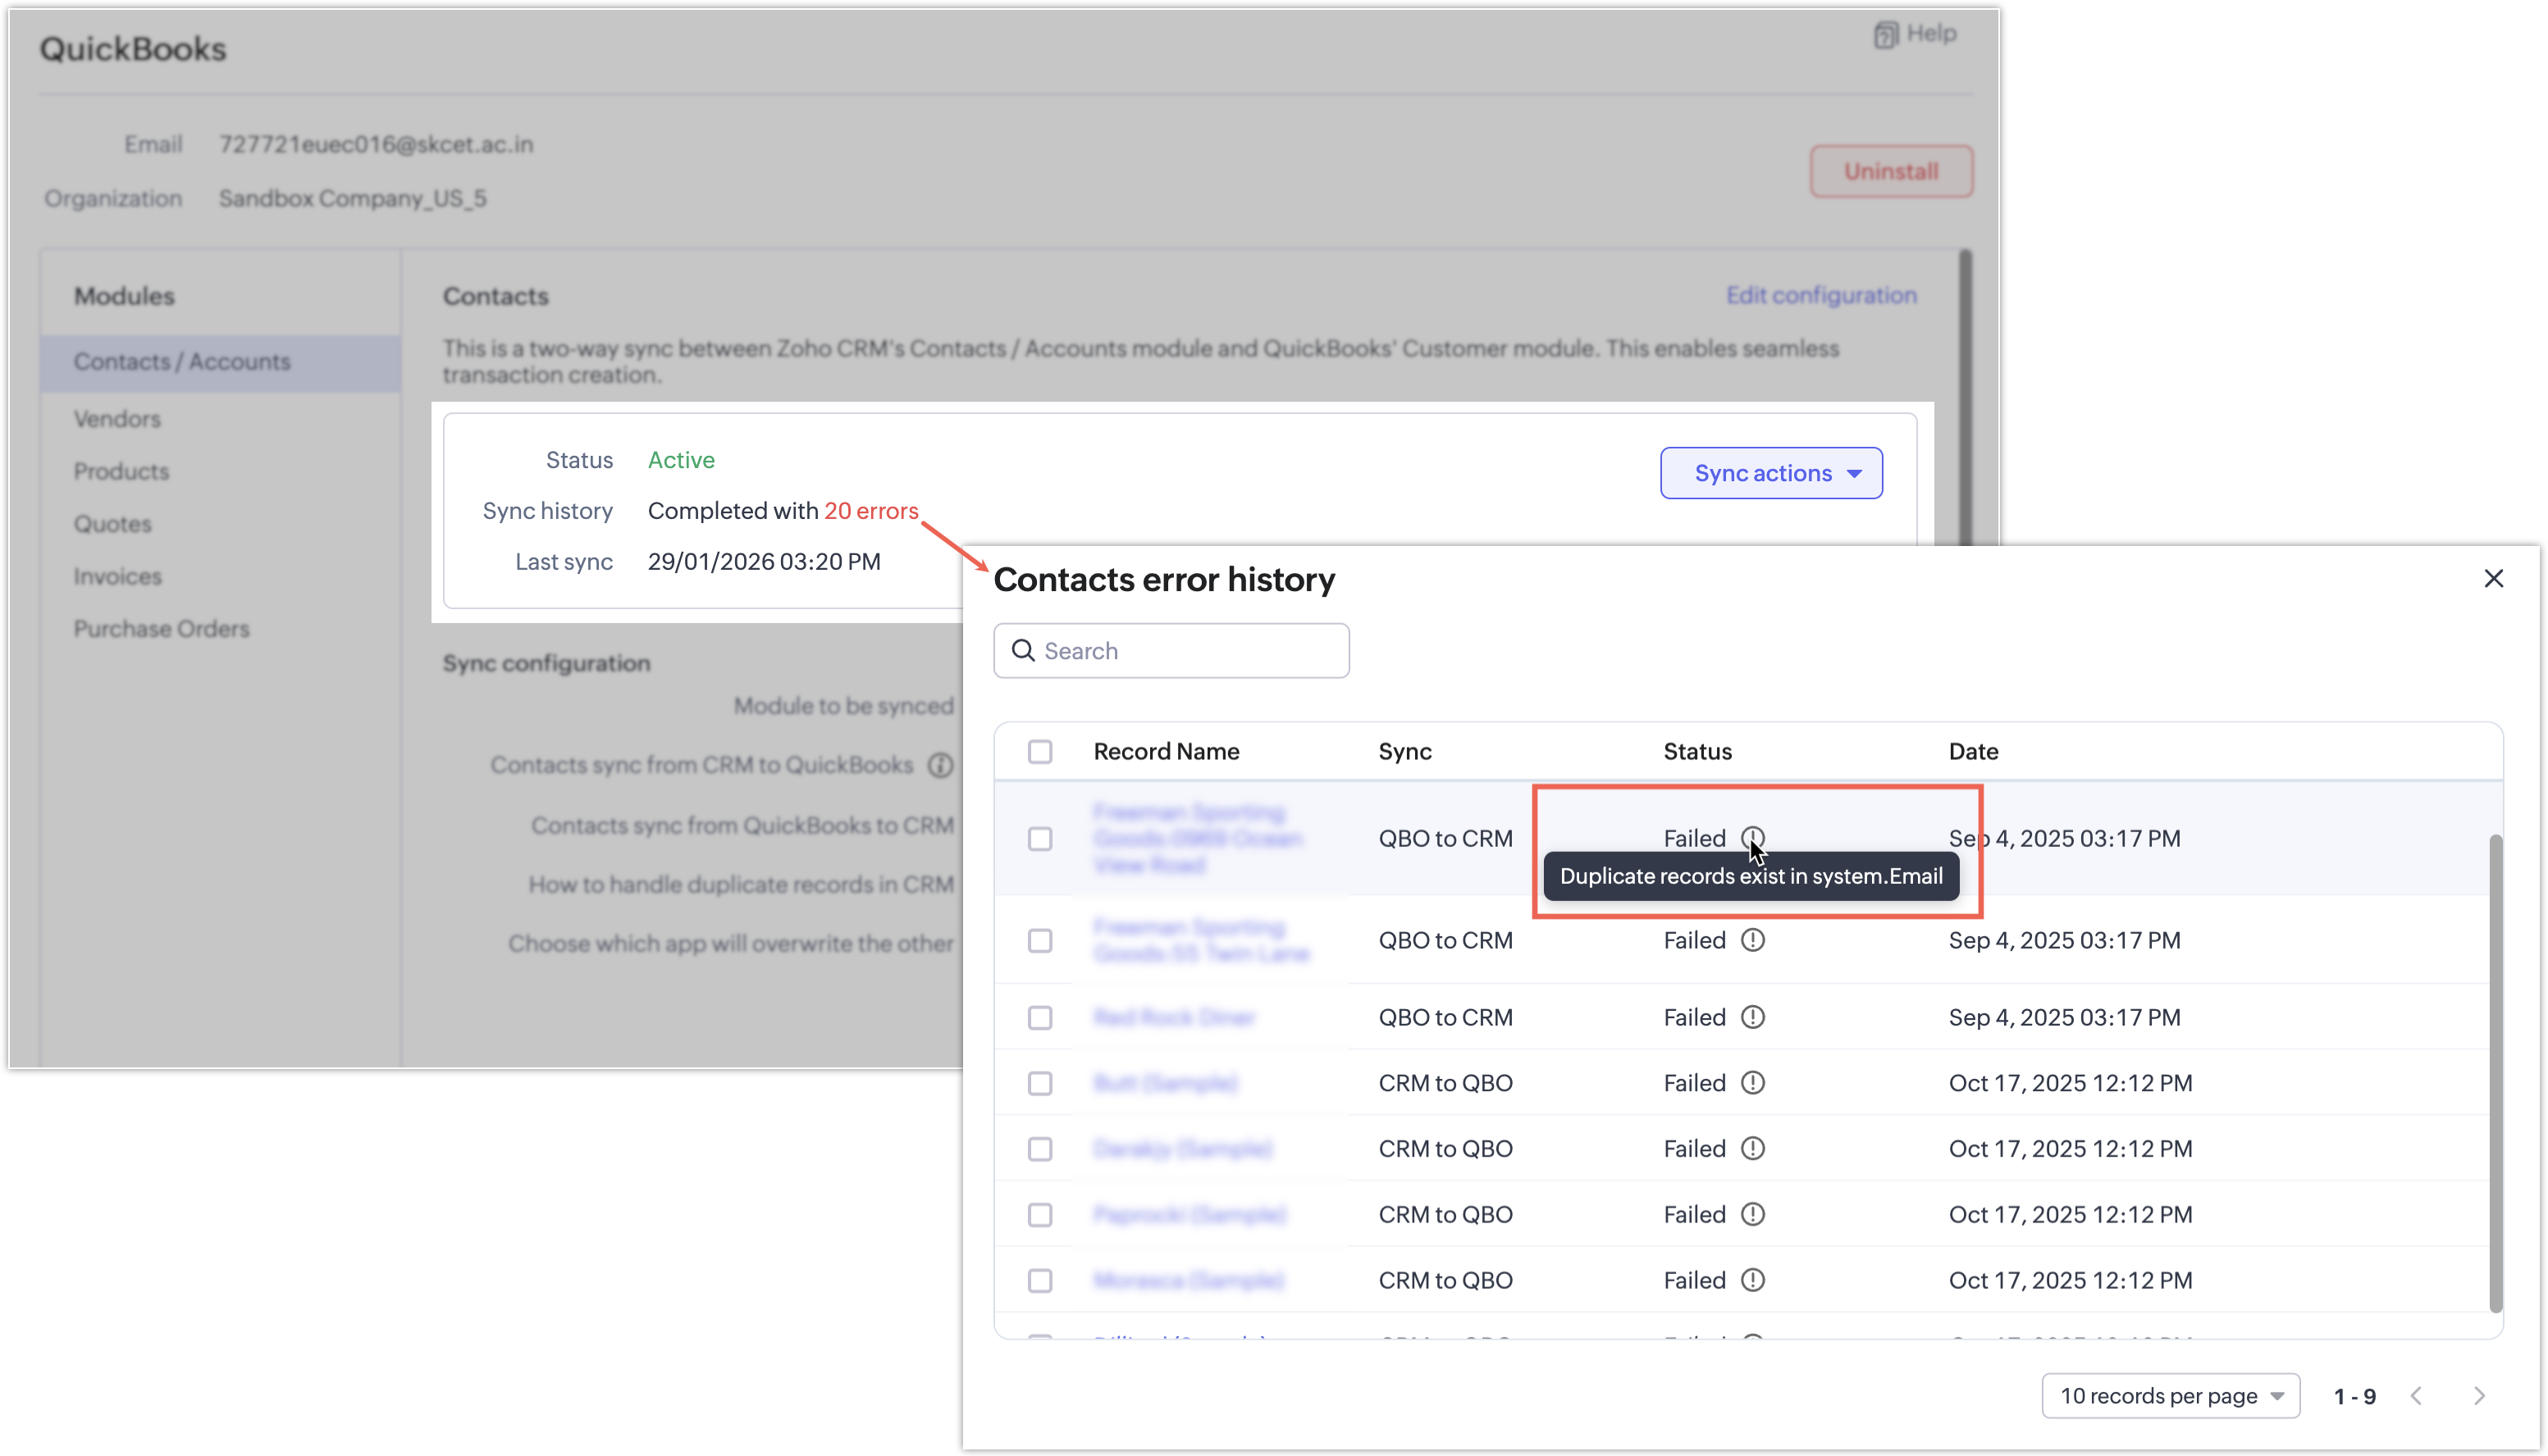Image resolution: width=2548 pixels, height=1456 pixels.
Task: Click the Failed info icon in the Morasca (Sample) row
Action: click(x=1753, y=1281)
